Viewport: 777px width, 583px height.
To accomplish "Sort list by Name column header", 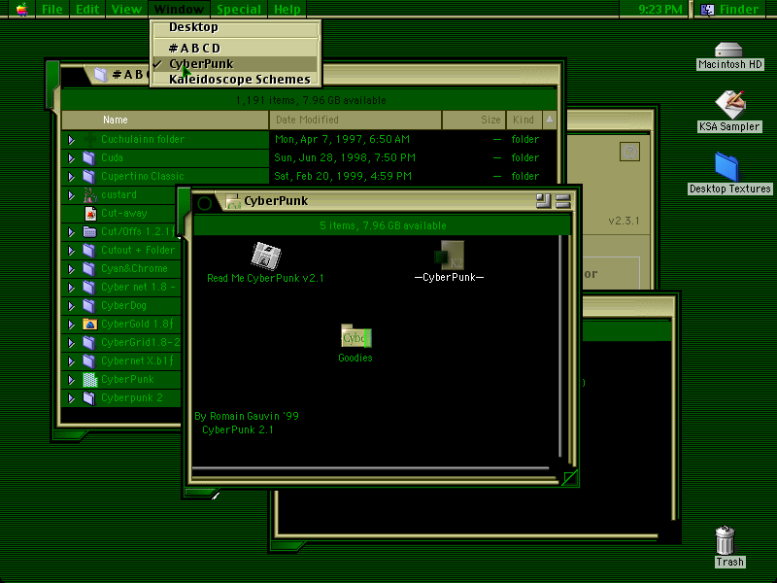I will [165, 120].
